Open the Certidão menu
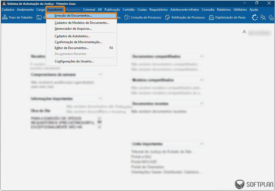 [x=129, y=10]
